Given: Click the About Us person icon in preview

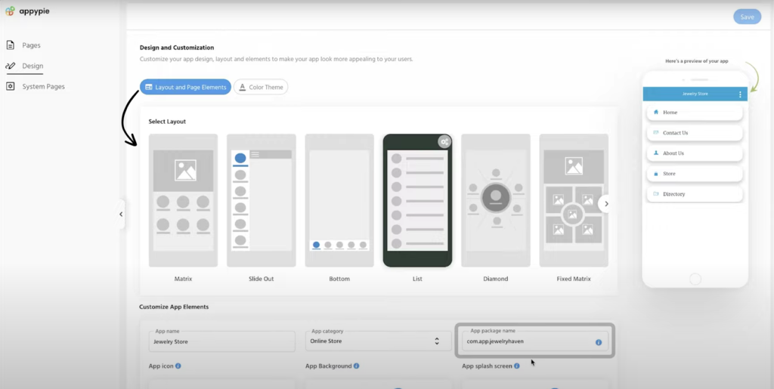Looking at the screenshot, I should 656,153.
